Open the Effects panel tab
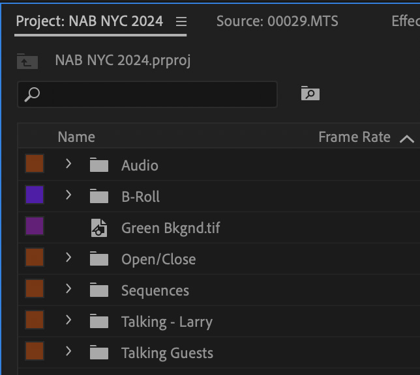 point(406,21)
